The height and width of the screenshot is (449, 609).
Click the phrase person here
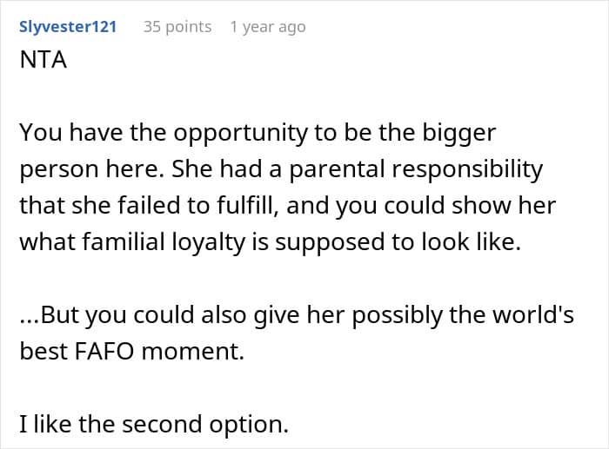pyautogui.click(x=91, y=170)
